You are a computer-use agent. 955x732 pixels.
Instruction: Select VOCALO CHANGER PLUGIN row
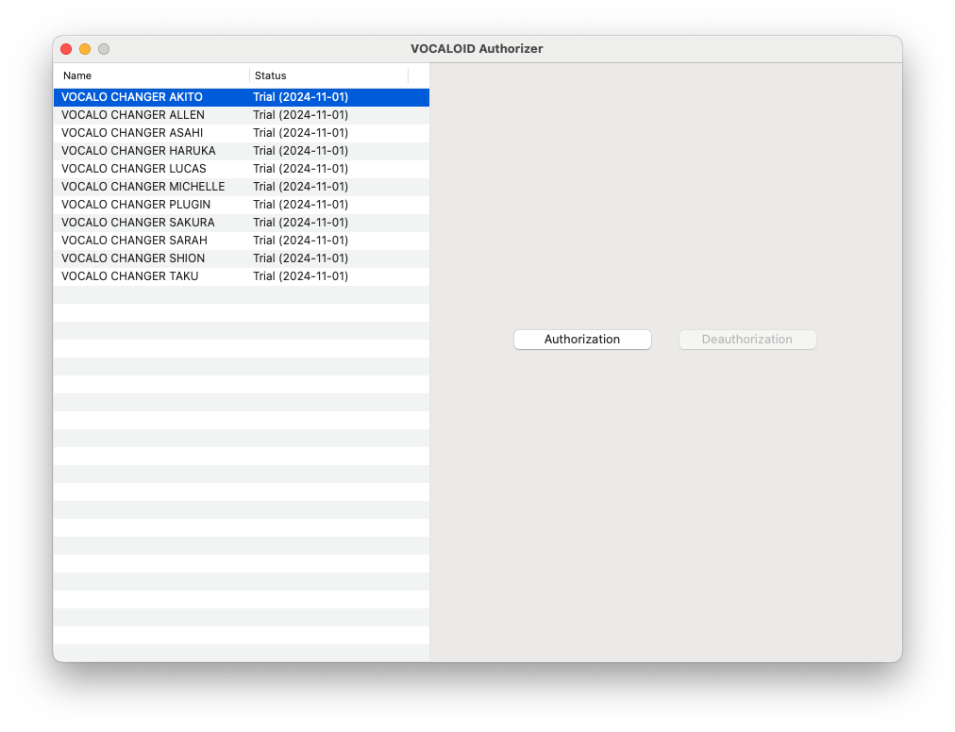(x=242, y=205)
